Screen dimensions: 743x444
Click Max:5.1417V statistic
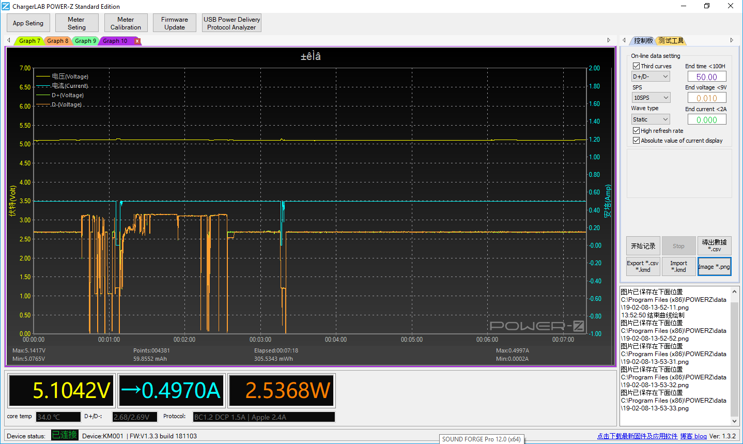29,350
